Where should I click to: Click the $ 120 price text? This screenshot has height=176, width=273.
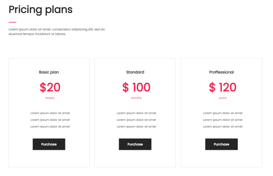tap(223, 87)
